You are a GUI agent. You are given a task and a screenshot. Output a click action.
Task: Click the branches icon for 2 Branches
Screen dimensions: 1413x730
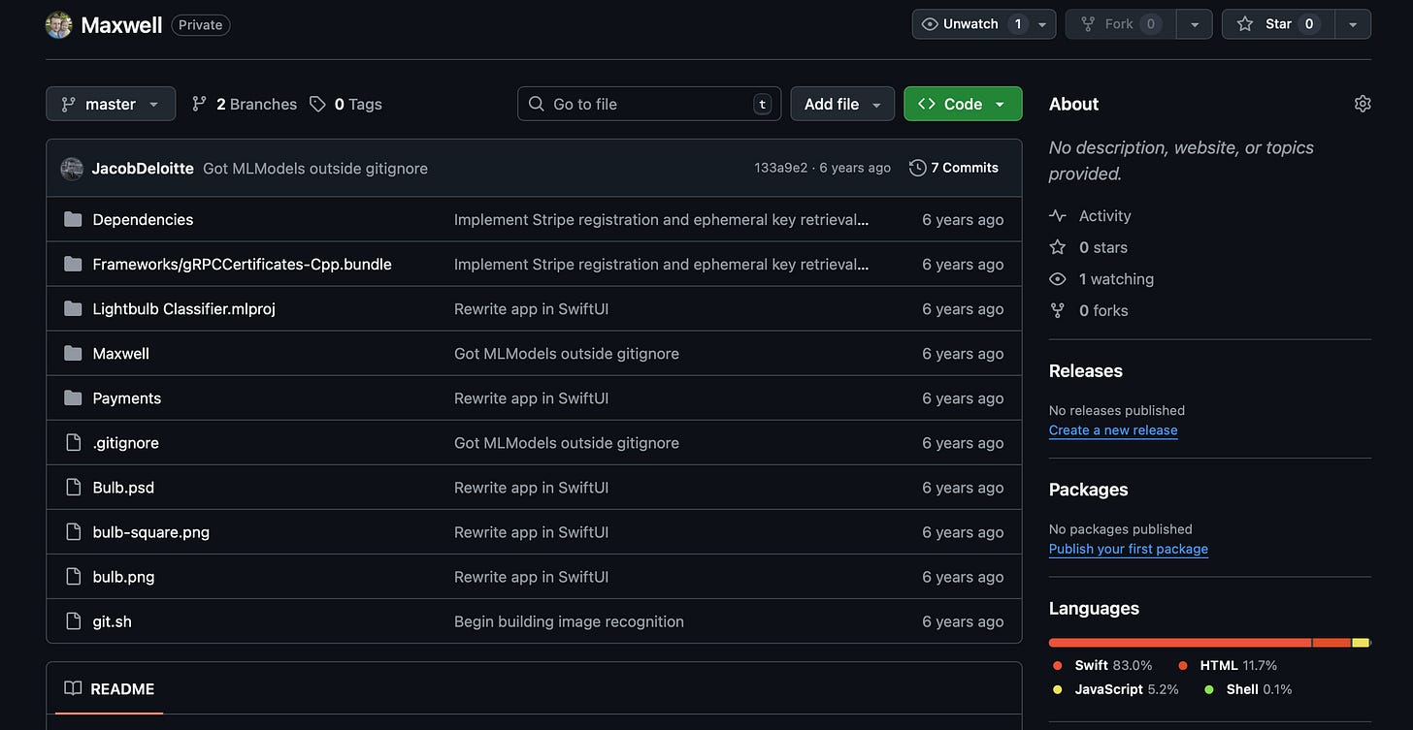(200, 104)
